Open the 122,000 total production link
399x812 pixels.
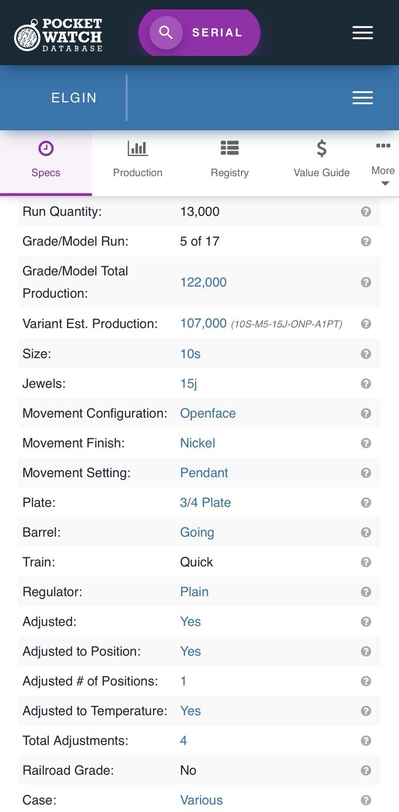point(204,282)
